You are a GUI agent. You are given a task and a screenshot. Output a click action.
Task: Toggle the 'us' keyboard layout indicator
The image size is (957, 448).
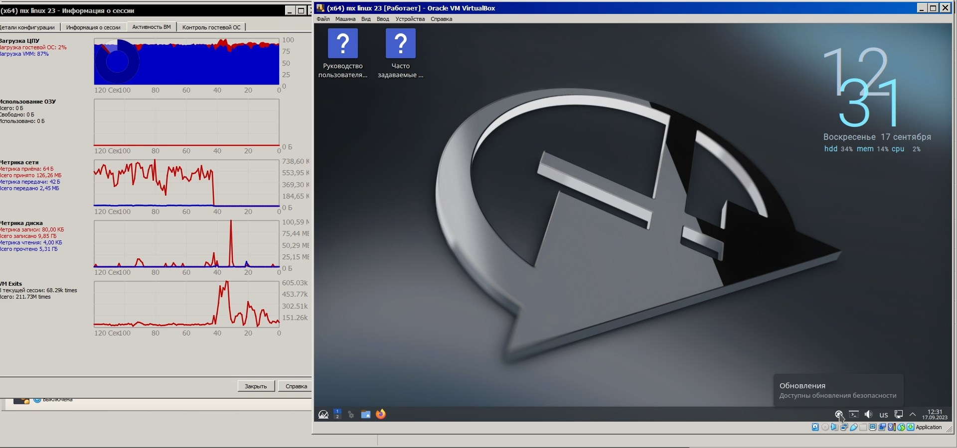point(884,415)
